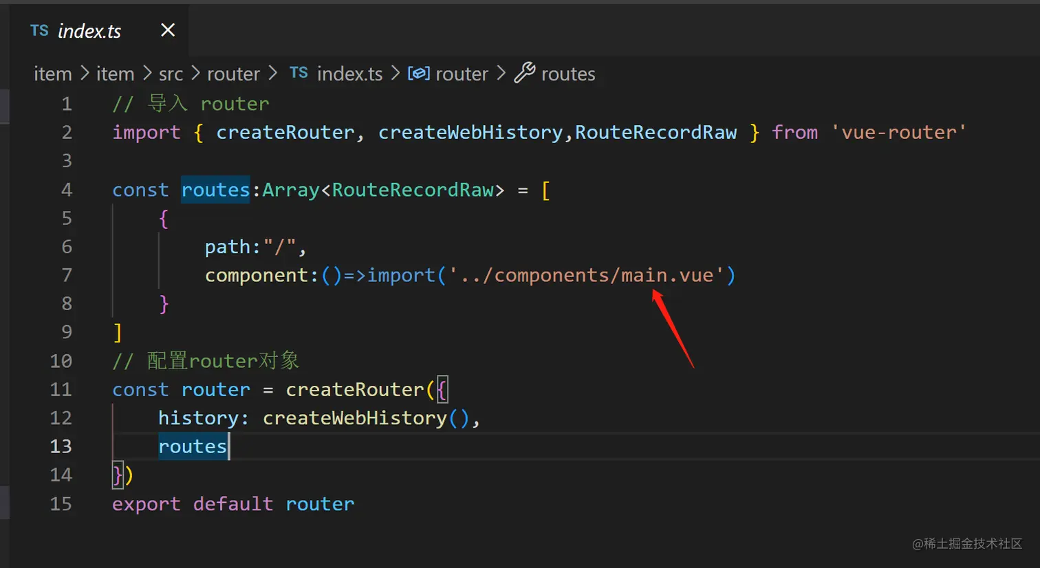Click the routes shorthand property on line 13
The width and height of the screenshot is (1040, 568).
pos(193,447)
